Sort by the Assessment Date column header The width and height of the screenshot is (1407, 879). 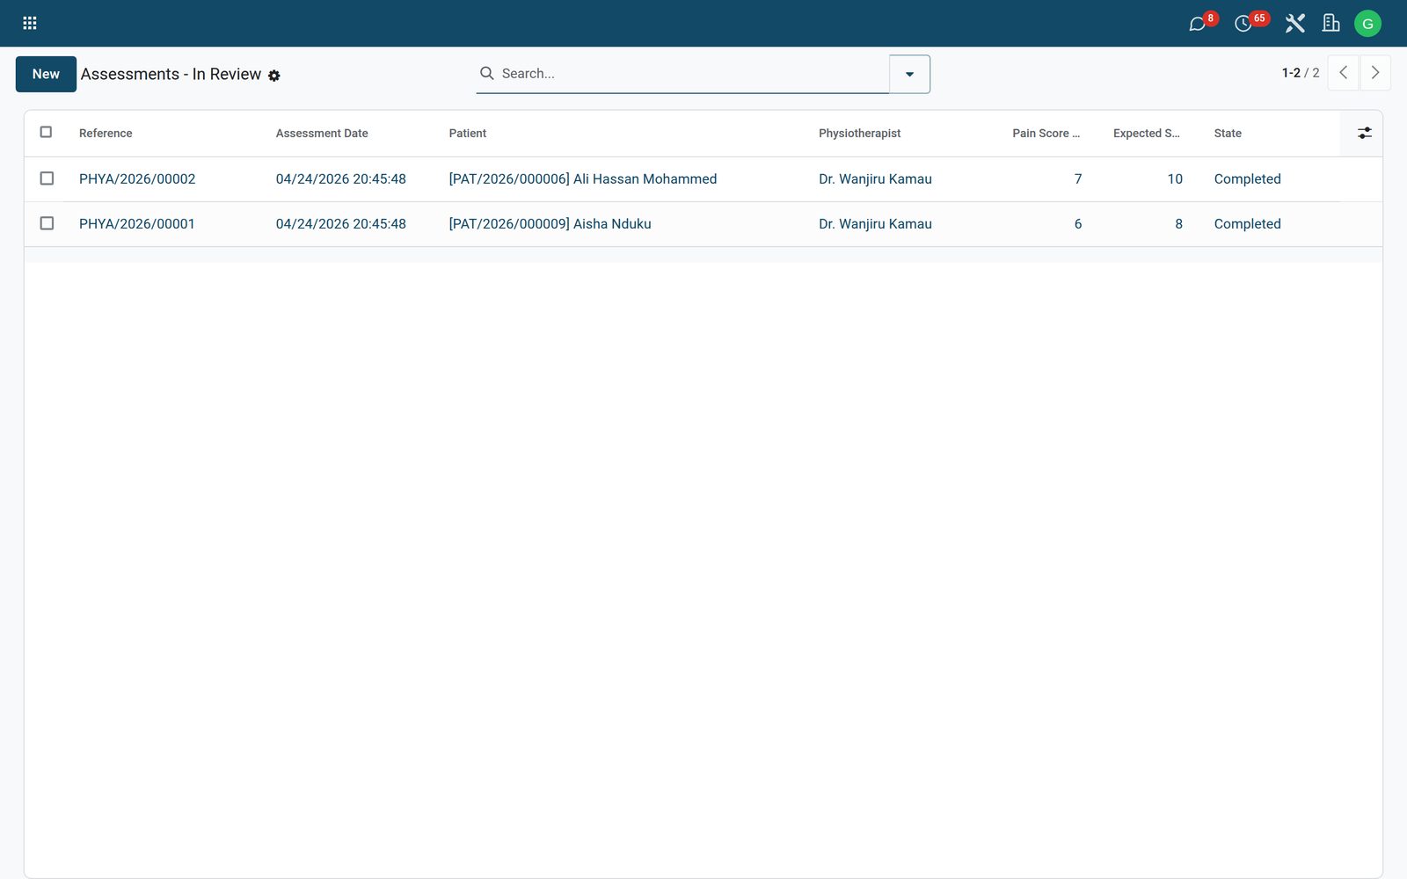[322, 134]
